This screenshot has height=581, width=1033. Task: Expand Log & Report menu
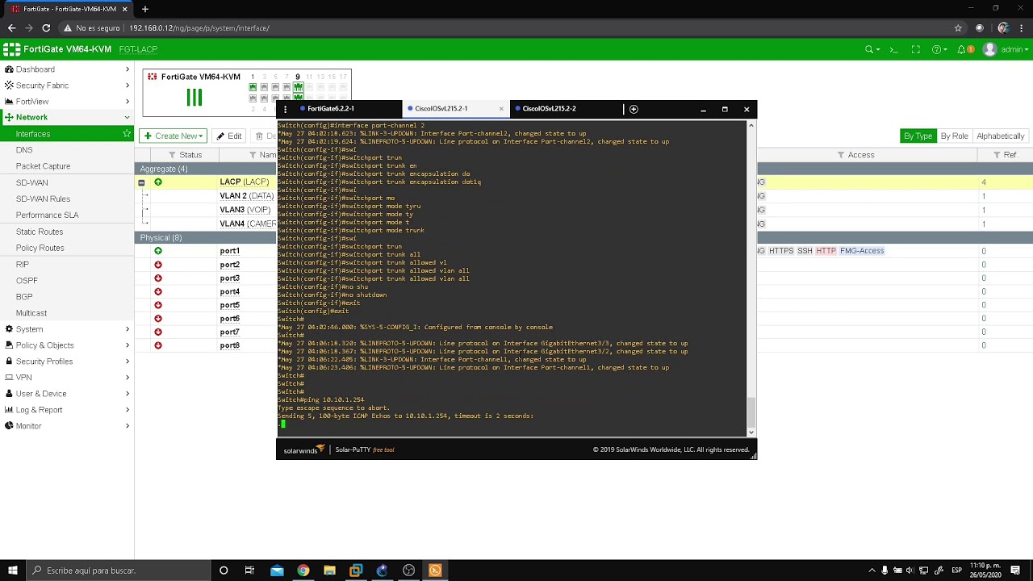pos(67,410)
